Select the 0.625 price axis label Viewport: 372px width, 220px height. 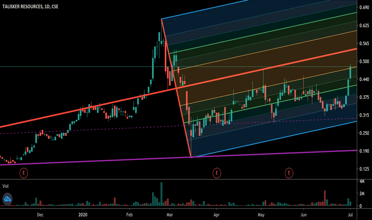tap(364, 25)
